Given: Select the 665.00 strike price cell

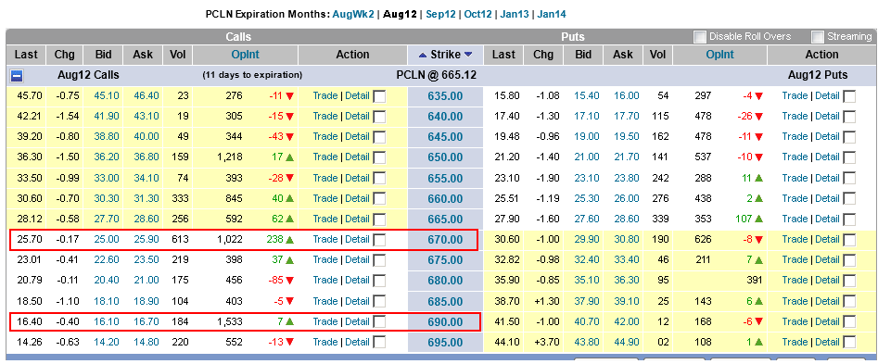Looking at the screenshot, I should [445, 220].
